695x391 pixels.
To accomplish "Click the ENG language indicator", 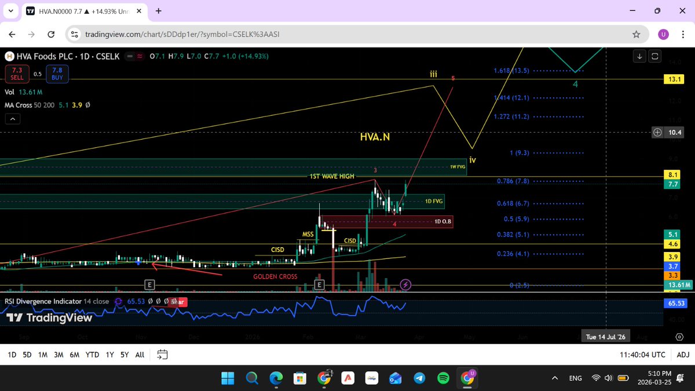I will pyautogui.click(x=575, y=378).
